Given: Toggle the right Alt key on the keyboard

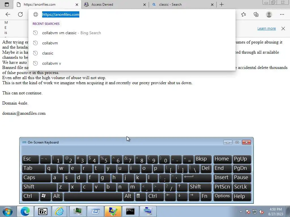Looking at the screenshot, I should click(129, 197).
